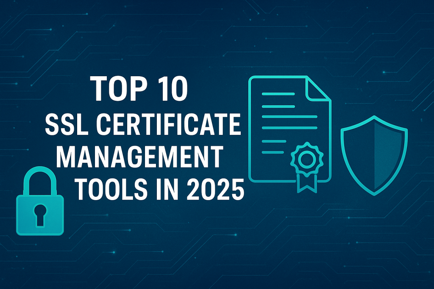Click the "TOP 10" heading text
Screen dimensions: 434x289
point(139,89)
